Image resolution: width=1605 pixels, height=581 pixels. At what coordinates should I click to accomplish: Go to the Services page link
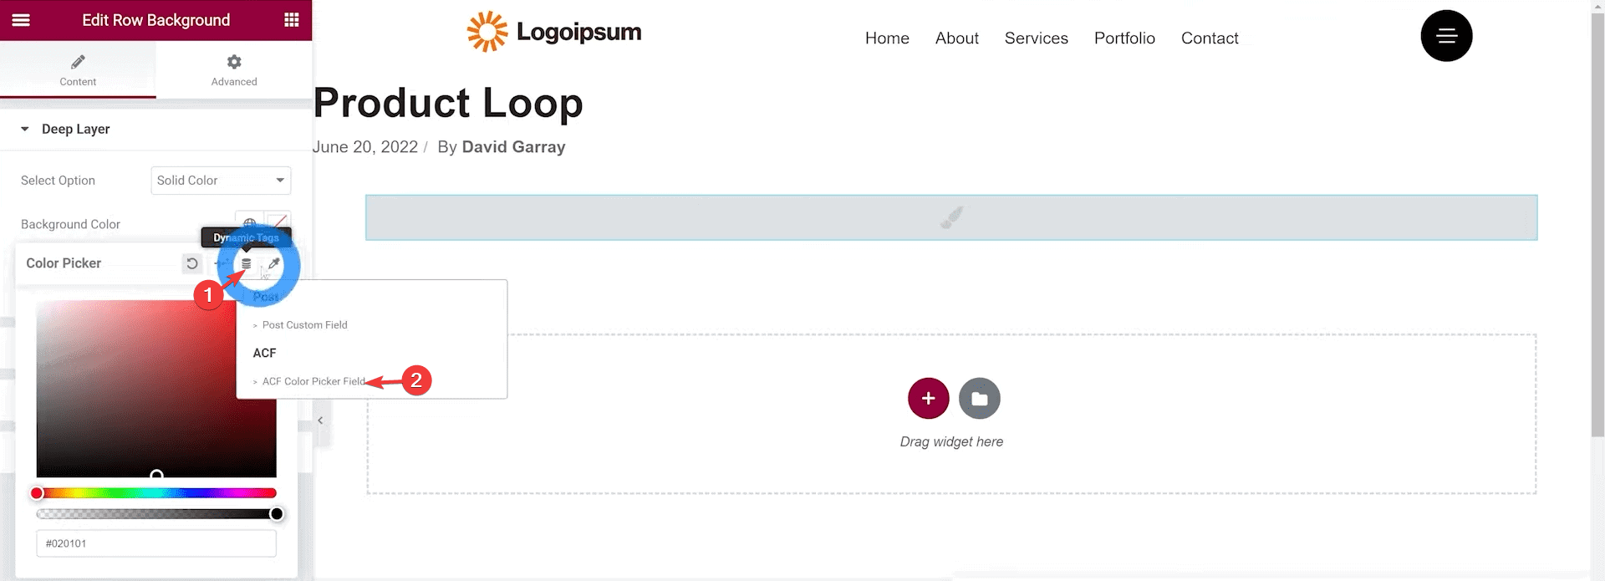pos(1036,38)
